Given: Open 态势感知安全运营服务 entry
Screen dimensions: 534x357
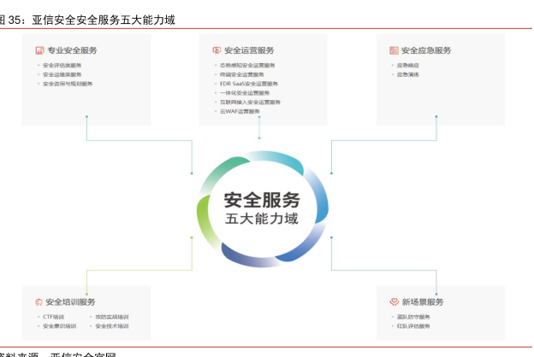Looking at the screenshot, I should pyautogui.click(x=247, y=66).
